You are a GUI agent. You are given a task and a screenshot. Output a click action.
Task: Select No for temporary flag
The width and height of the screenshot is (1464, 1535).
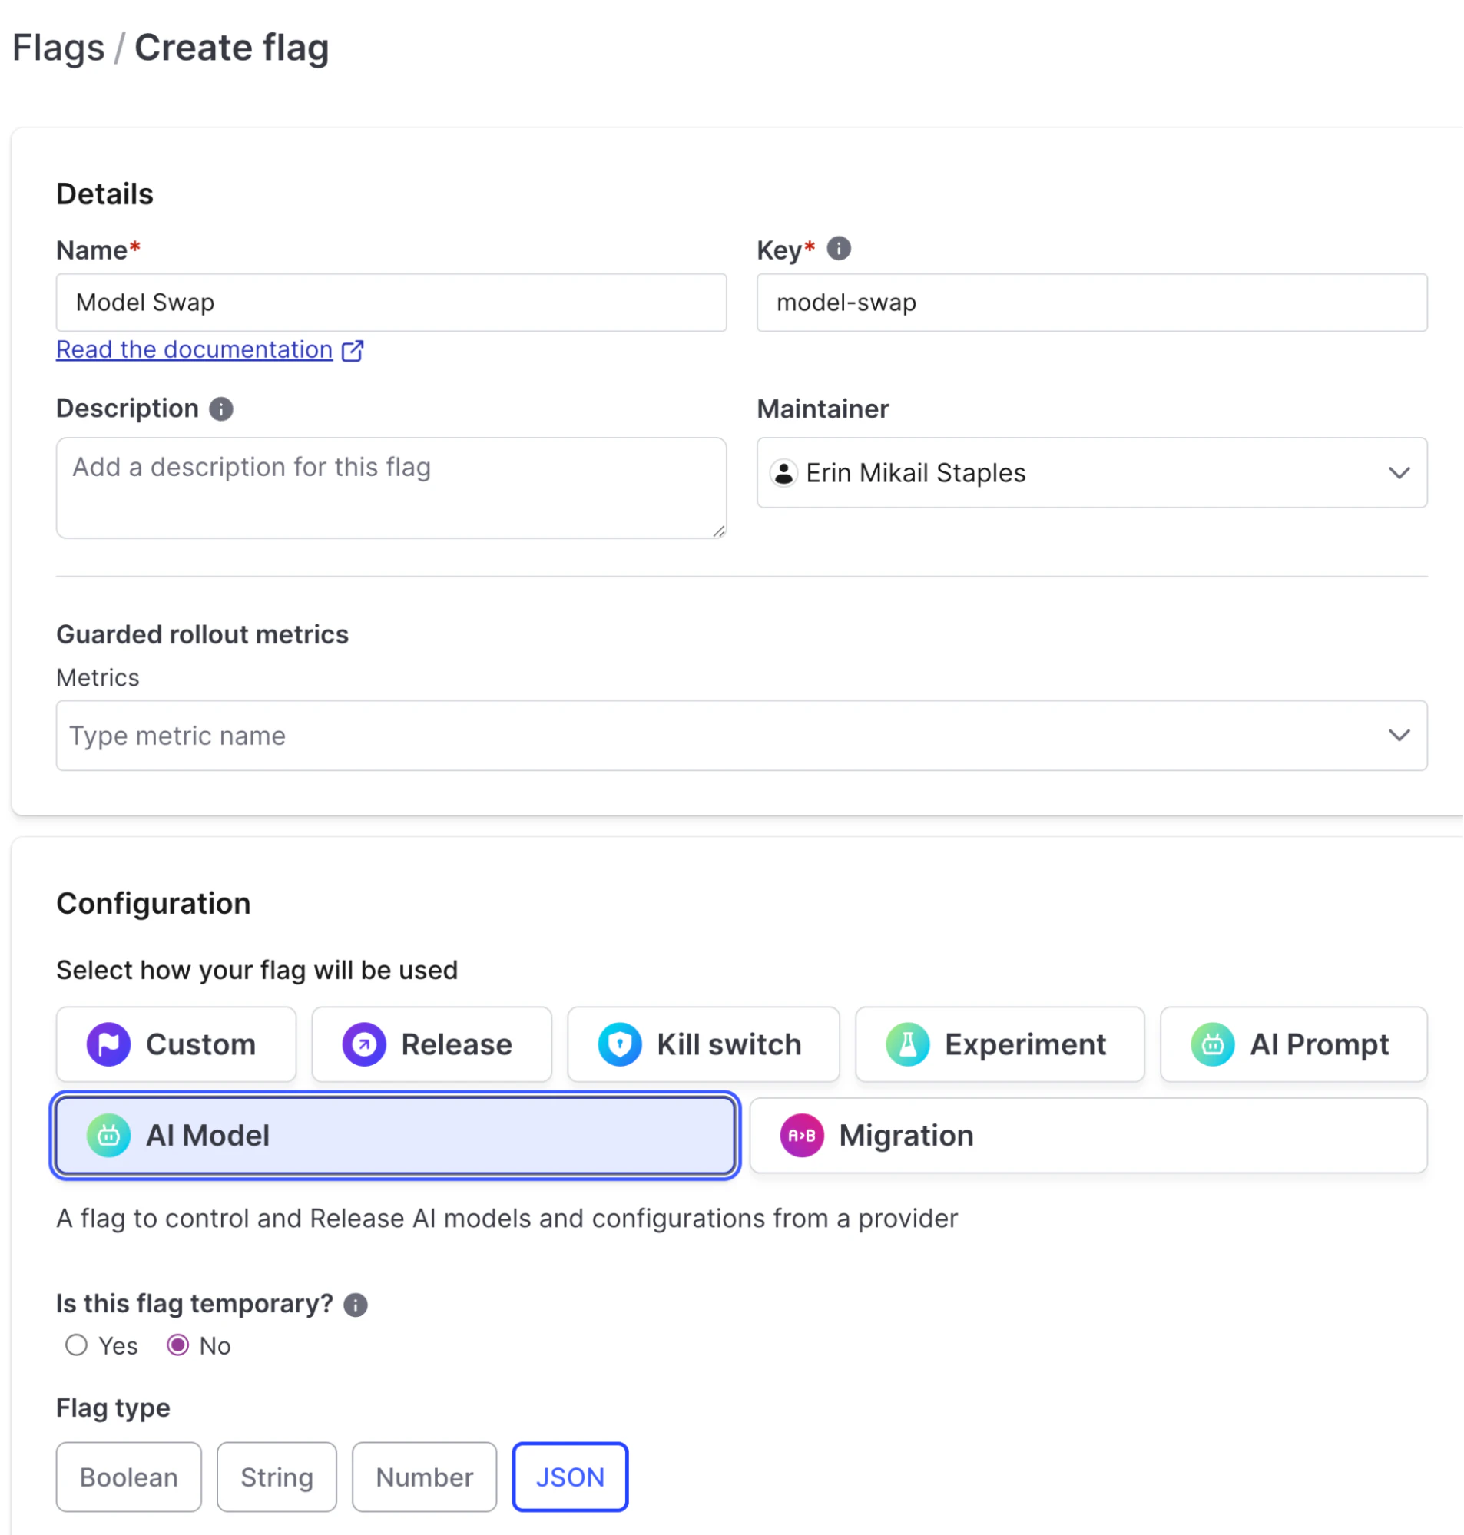click(x=179, y=1345)
